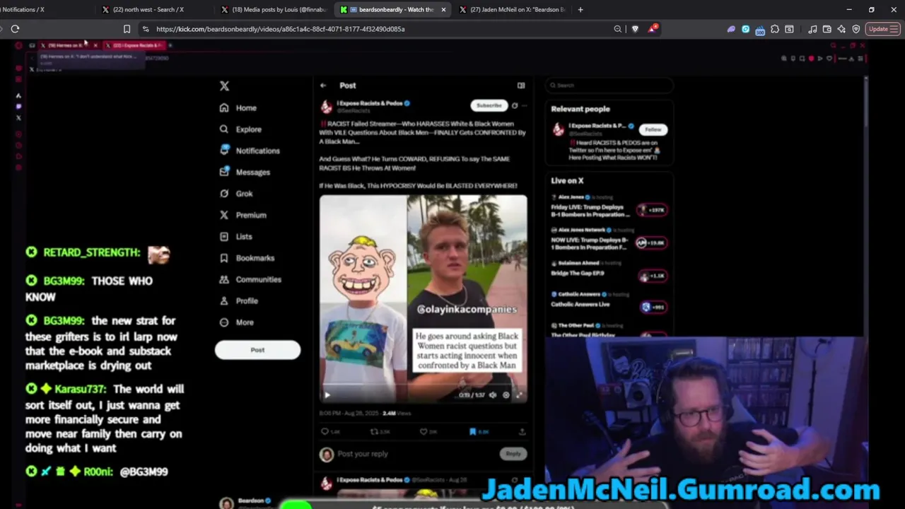Image resolution: width=905 pixels, height=509 pixels.
Task: Like the post with the heart icon
Action: pos(424,431)
